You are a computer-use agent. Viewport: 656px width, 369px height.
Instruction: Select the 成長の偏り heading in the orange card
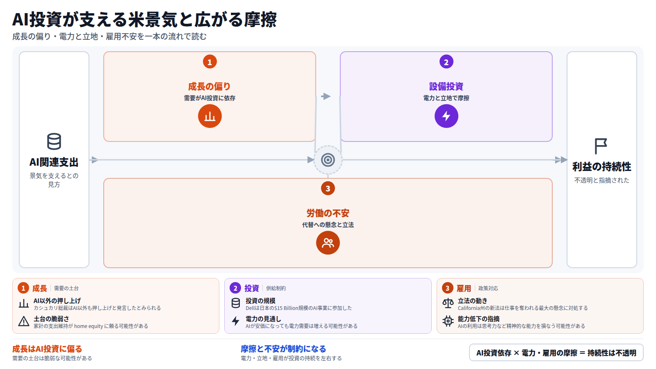click(210, 87)
